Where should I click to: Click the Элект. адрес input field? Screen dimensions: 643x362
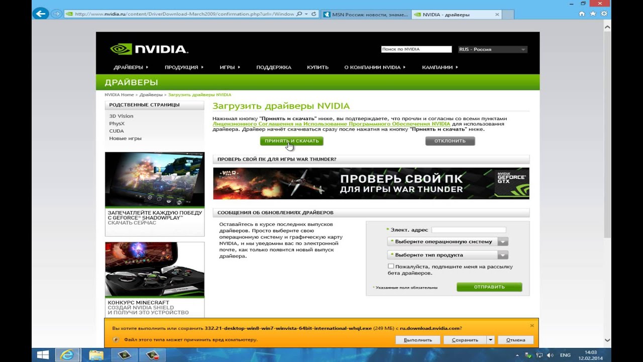click(x=469, y=230)
